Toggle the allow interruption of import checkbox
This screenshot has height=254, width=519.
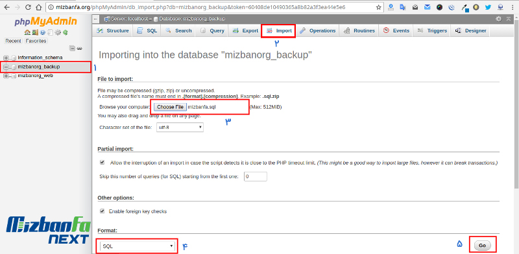tap(103, 163)
